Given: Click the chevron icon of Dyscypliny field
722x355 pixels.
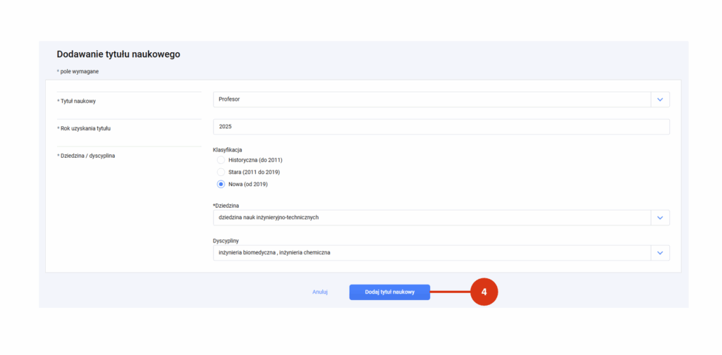Looking at the screenshot, I should click(x=660, y=252).
